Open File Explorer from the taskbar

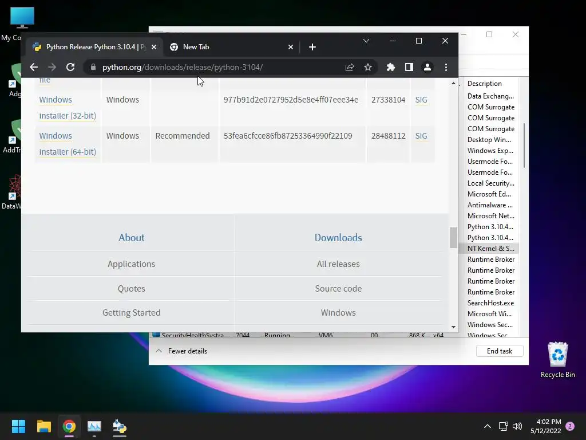click(x=43, y=426)
